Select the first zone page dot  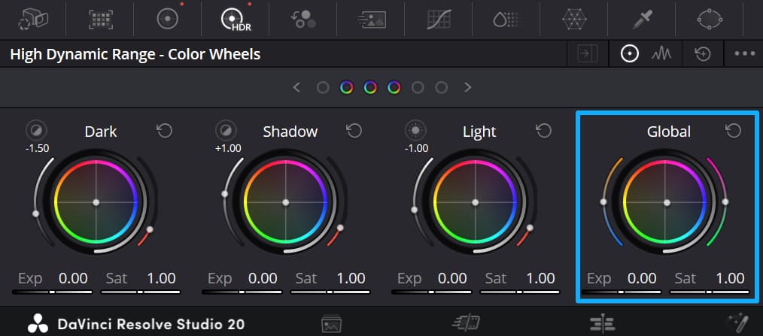pyautogui.click(x=323, y=87)
